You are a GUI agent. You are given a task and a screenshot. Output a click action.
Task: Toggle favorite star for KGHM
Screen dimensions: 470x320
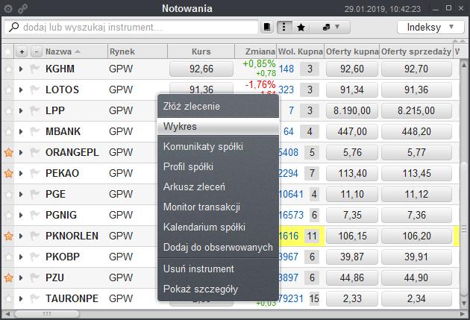pos(8,69)
